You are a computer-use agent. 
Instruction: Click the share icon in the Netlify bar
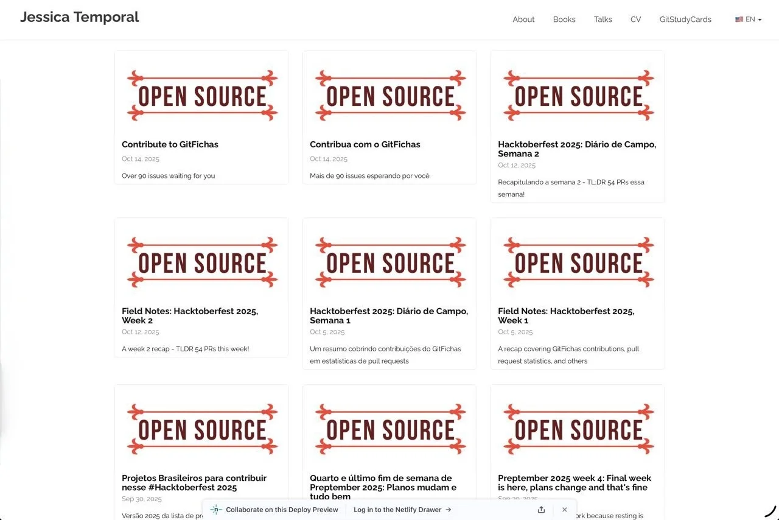[x=541, y=510]
